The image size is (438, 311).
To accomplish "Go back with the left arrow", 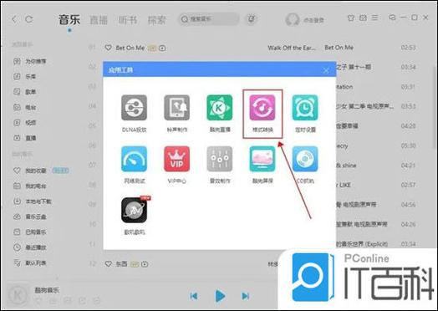I will (x=14, y=19).
